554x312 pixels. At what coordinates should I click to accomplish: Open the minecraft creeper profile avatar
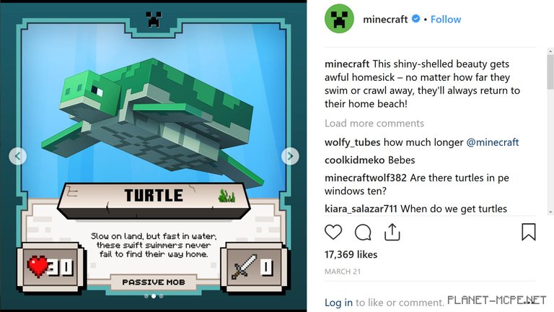point(339,19)
